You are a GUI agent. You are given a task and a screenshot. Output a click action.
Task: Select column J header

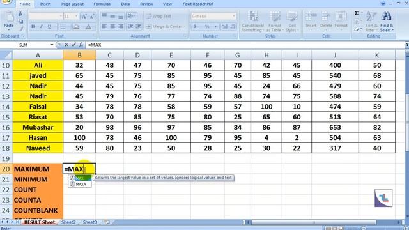(335, 56)
